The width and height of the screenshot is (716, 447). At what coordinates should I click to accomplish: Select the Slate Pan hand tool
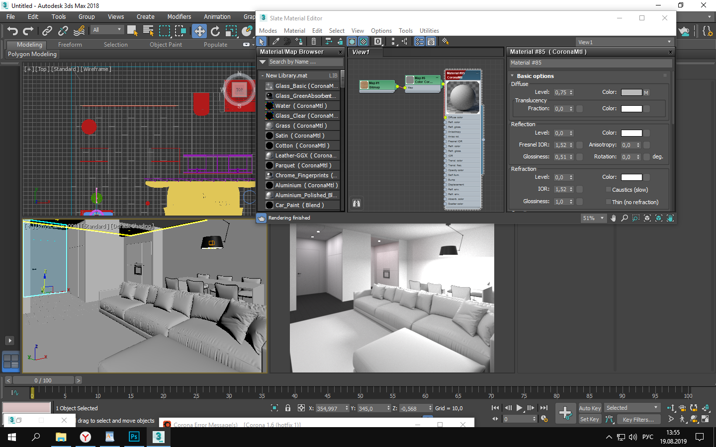click(x=613, y=218)
